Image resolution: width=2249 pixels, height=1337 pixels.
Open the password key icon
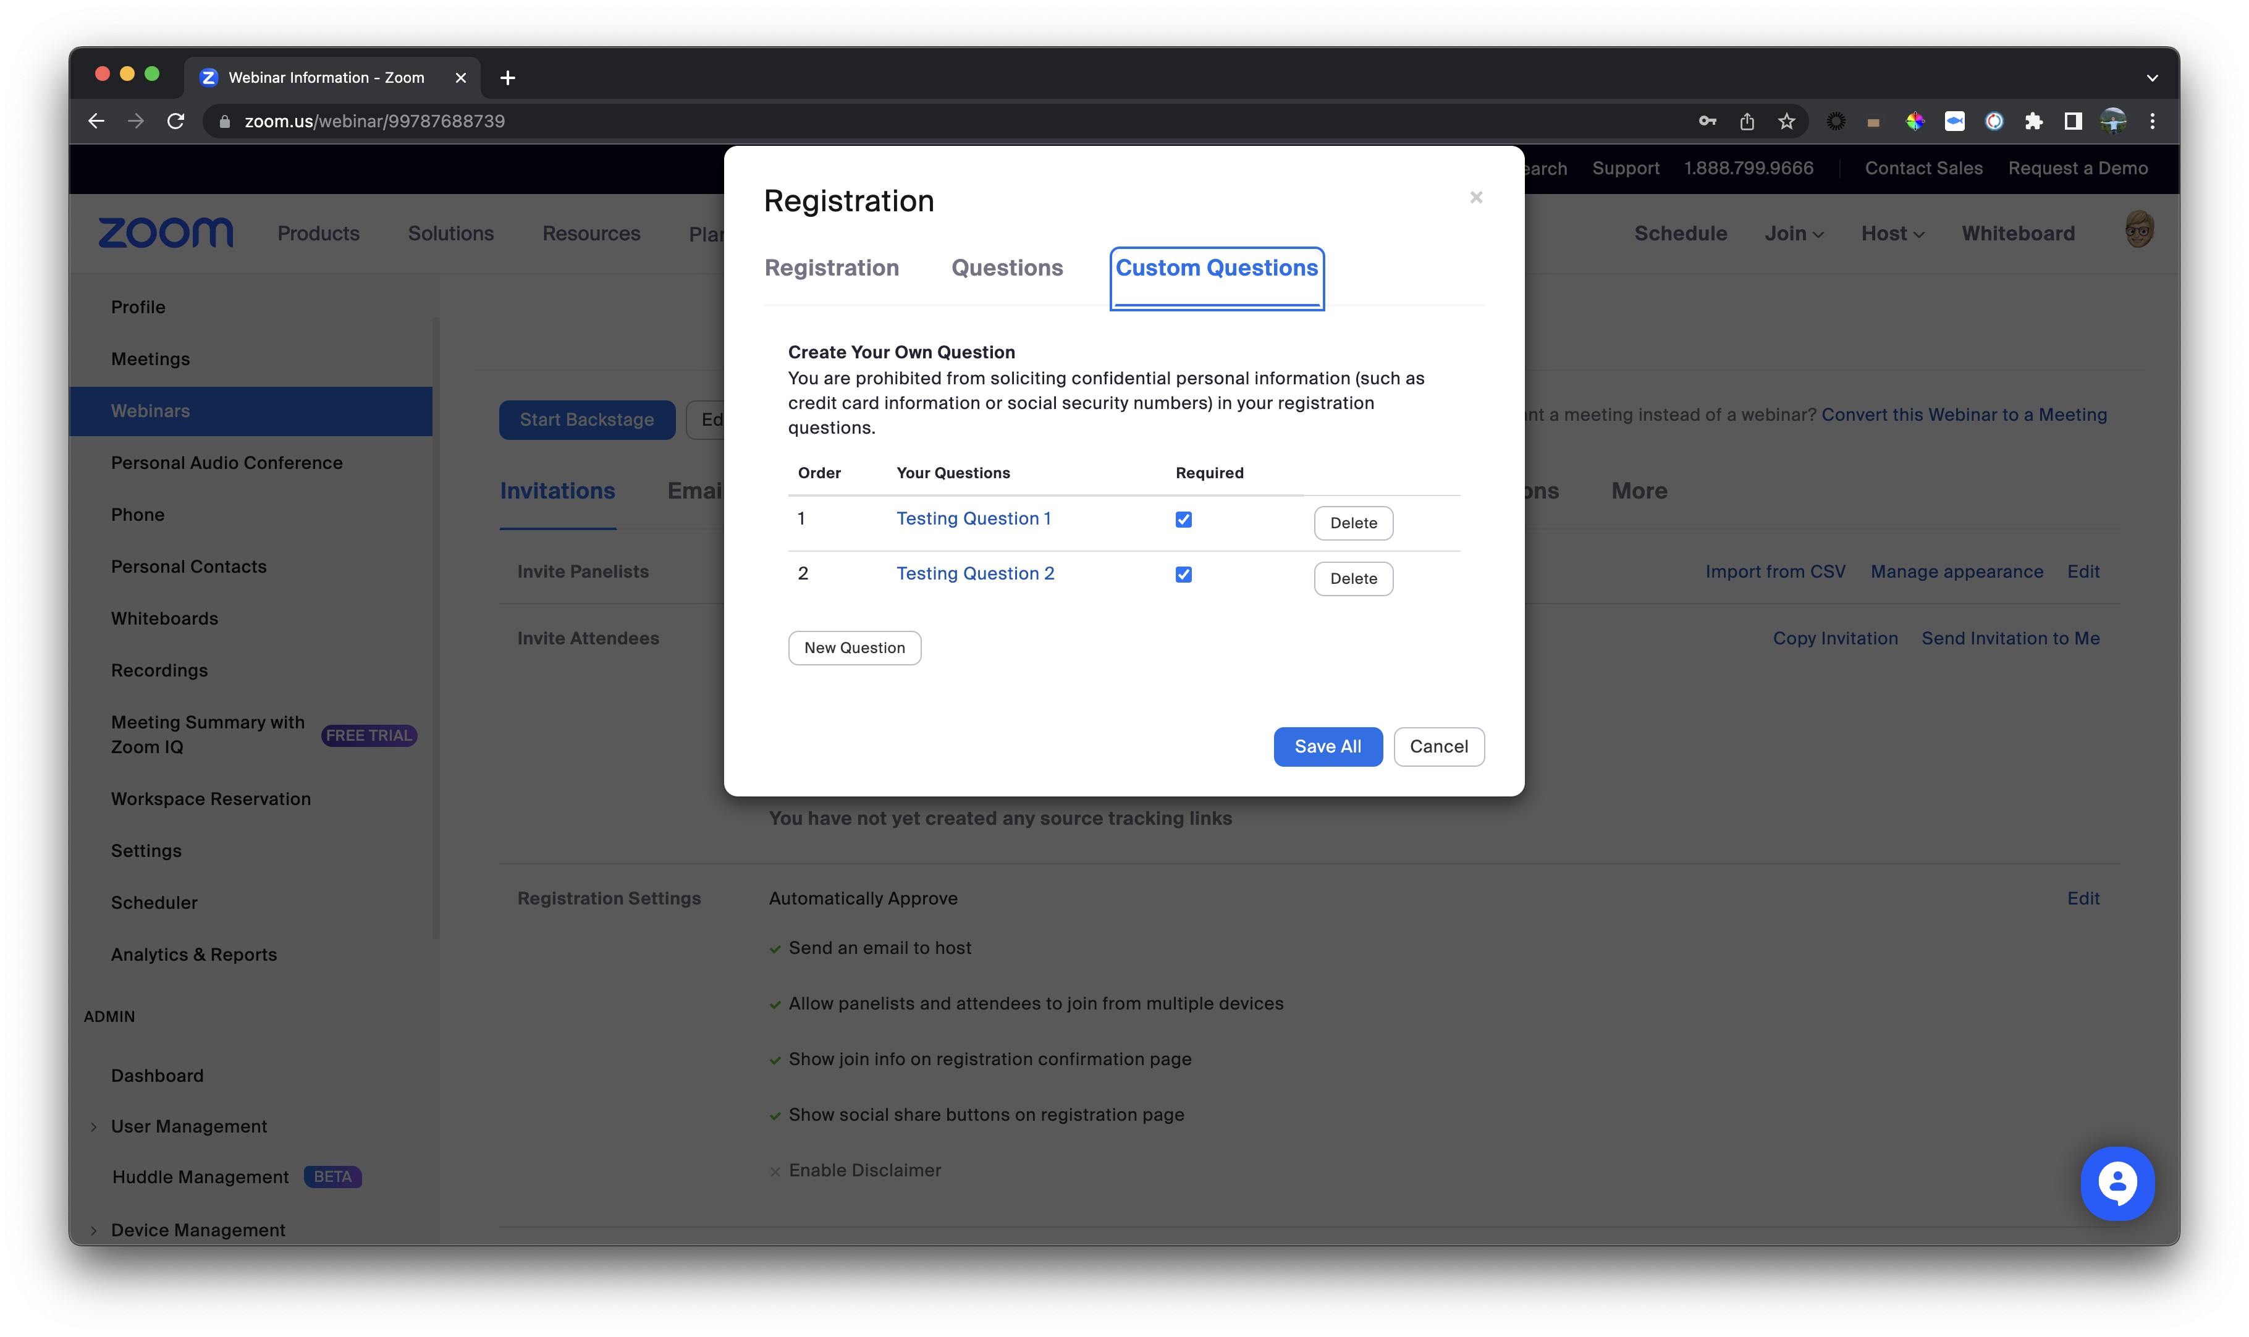[x=1707, y=120]
